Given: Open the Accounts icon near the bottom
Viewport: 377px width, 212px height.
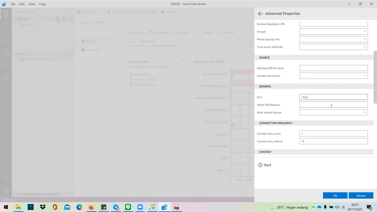Looking at the screenshot, I should point(6,177).
